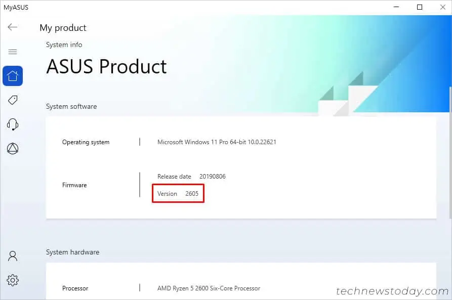Click the ASUS Product title

tap(106, 66)
